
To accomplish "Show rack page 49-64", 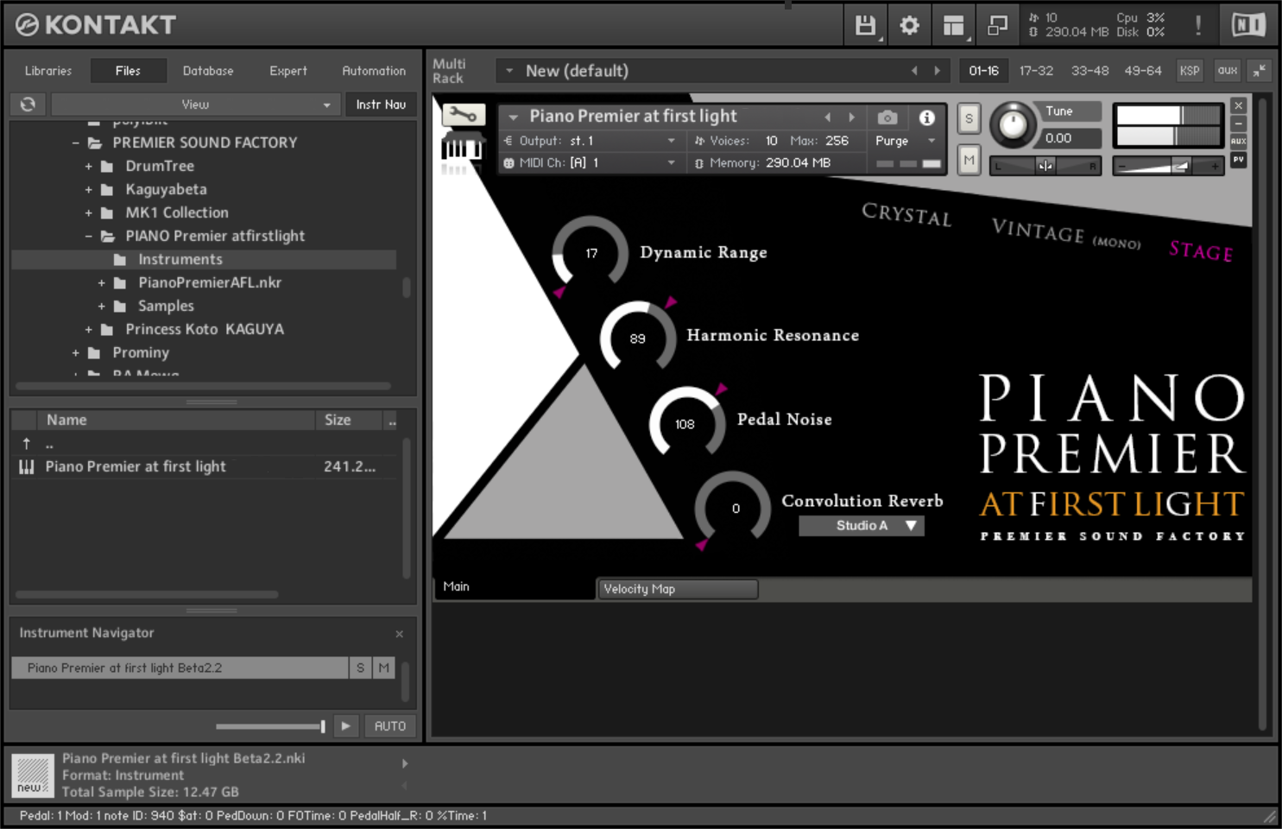I will coord(1143,71).
